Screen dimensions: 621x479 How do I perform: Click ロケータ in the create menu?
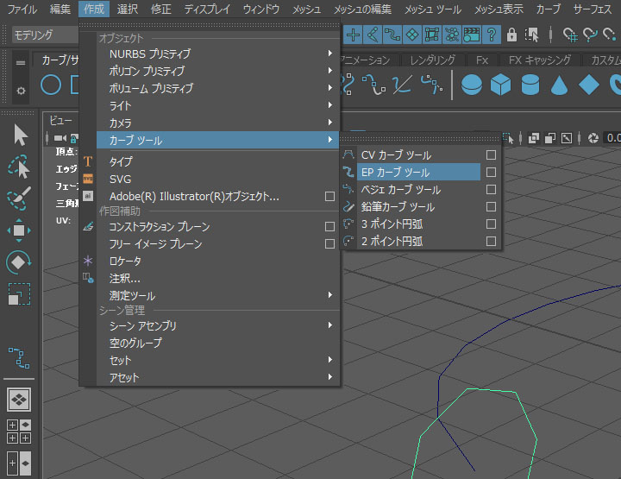pos(126,261)
